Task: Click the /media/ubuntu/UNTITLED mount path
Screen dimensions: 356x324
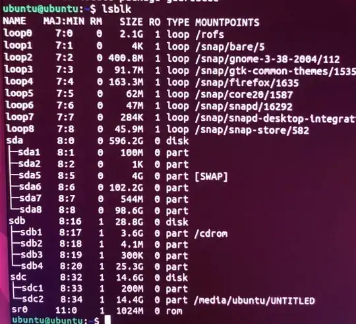Action: point(254,301)
